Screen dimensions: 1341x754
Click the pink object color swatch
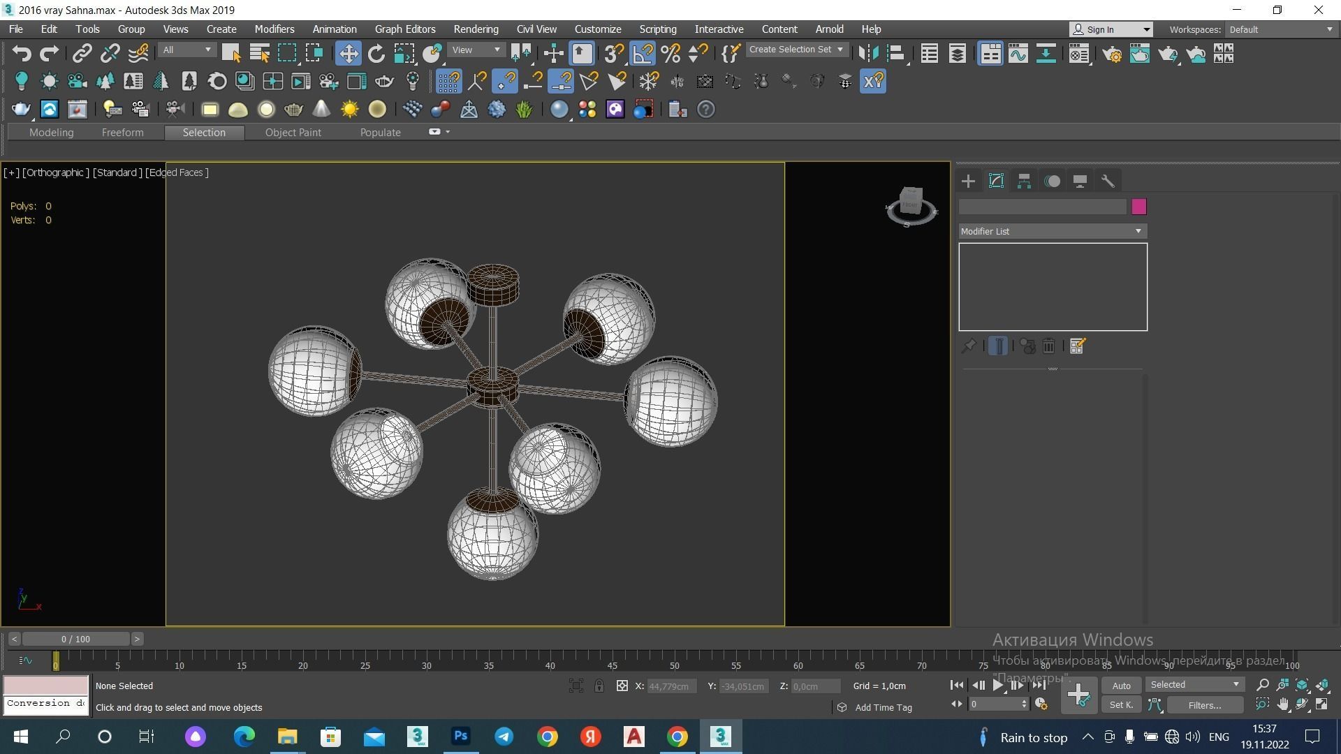tap(1138, 207)
